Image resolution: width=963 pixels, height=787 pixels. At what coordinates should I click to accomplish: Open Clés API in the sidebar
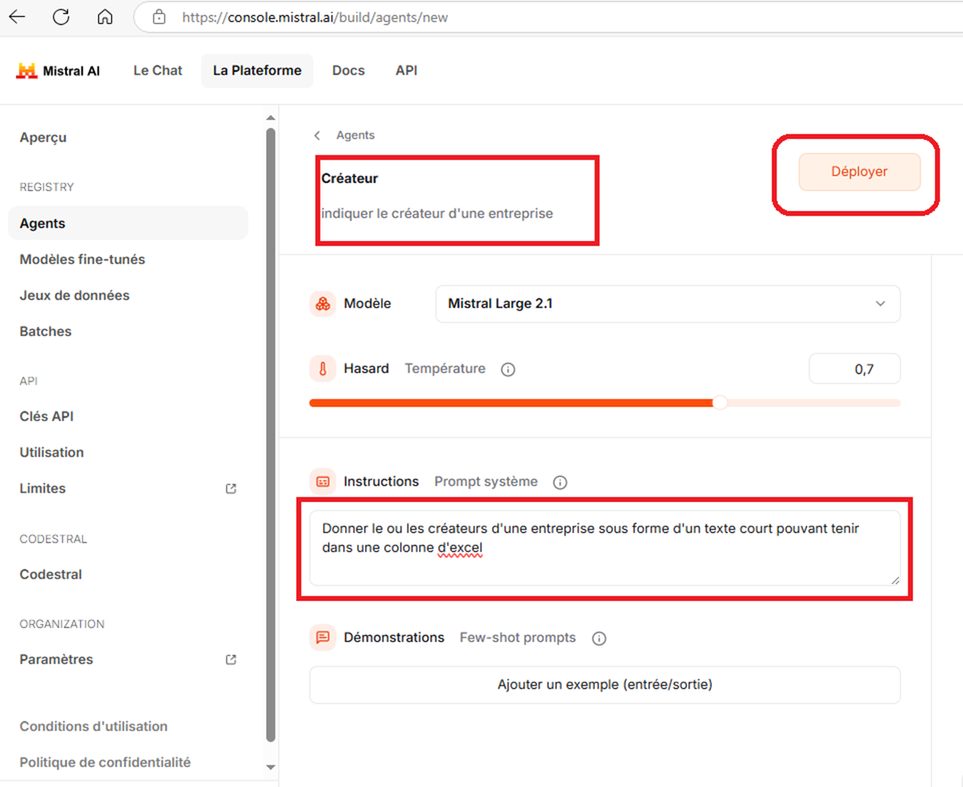[x=47, y=416]
